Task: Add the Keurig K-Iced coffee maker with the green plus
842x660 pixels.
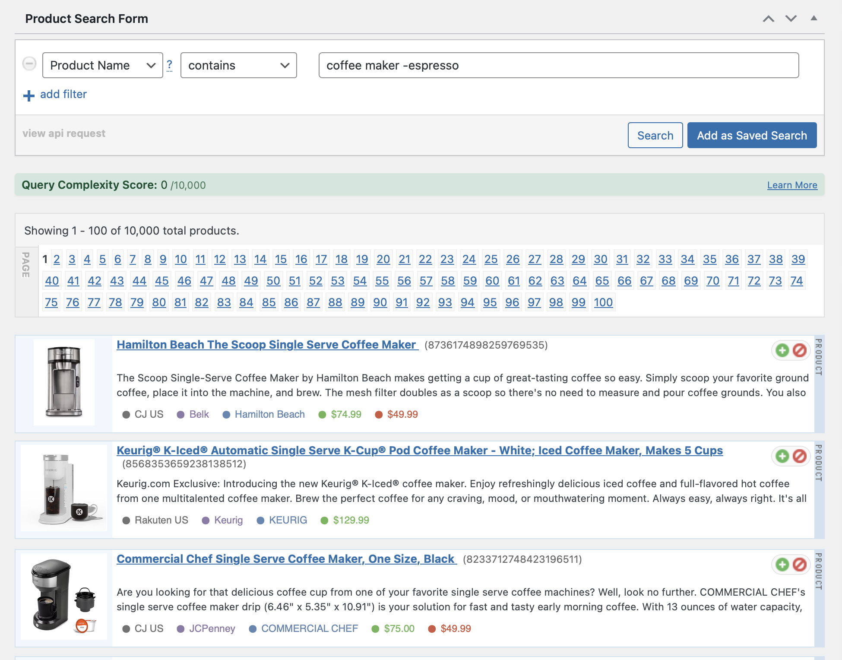Action: pyautogui.click(x=782, y=456)
